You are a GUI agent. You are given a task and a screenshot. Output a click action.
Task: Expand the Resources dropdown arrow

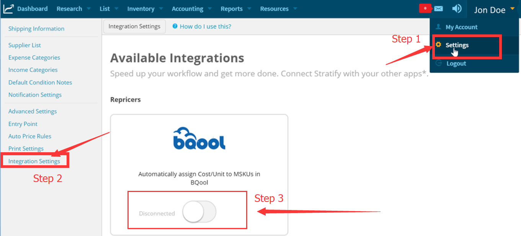tap(295, 9)
